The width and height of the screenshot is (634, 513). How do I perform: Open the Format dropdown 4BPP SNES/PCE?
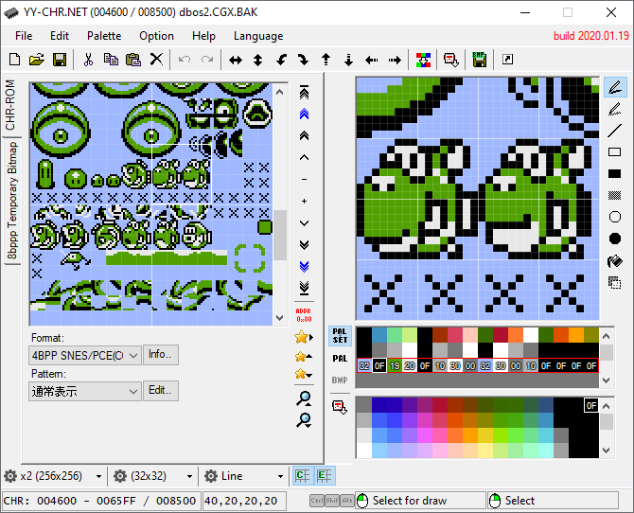coord(85,356)
